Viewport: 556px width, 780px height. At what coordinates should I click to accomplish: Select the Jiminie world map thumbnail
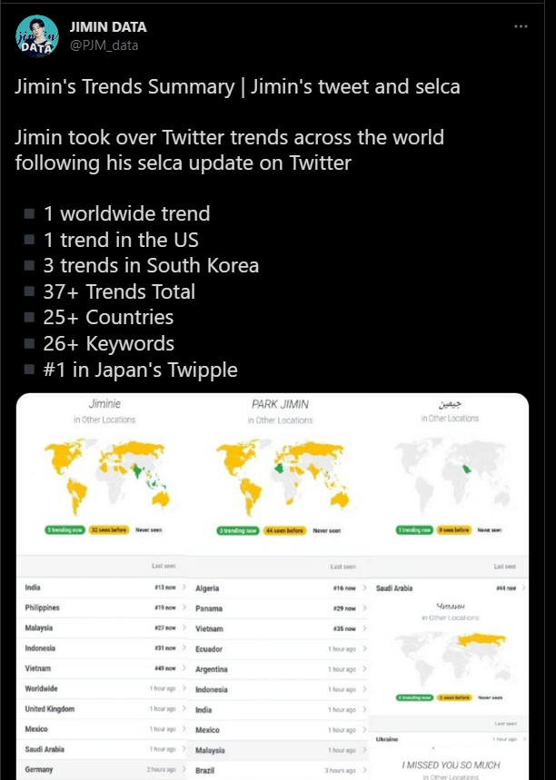(106, 476)
